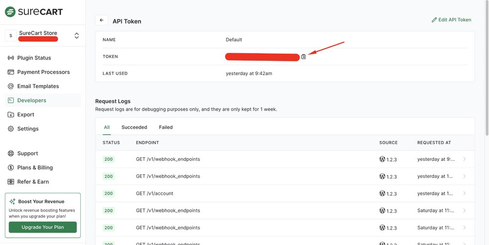Click the store avatar letter S
489x245 pixels.
coord(11,36)
